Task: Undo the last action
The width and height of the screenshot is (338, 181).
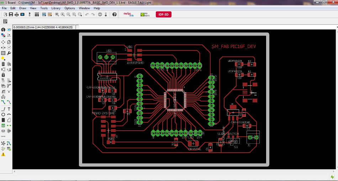Action: click(87, 15)
